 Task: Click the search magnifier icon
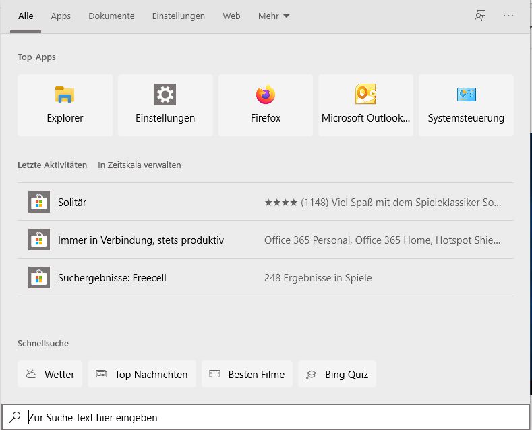(15, 416)
